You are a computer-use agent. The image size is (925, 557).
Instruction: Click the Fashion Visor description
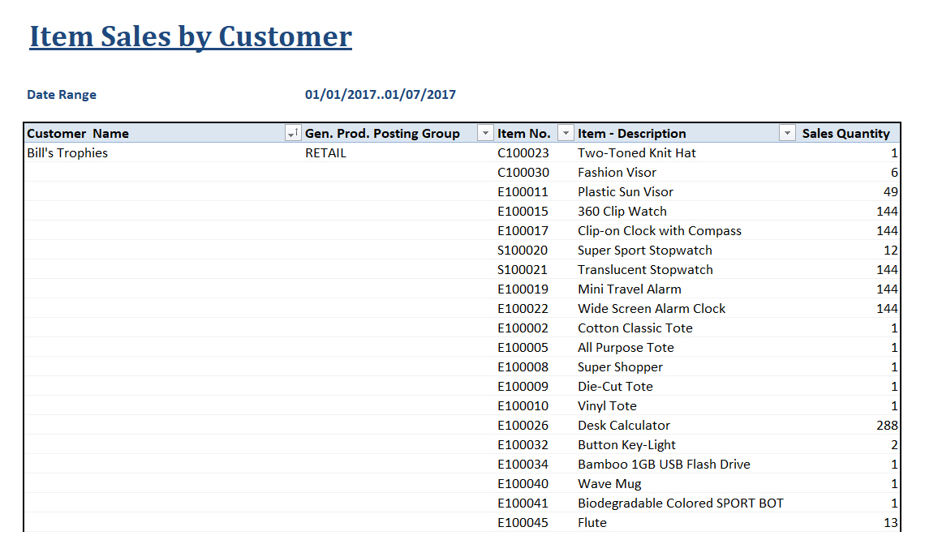point(617,172)
